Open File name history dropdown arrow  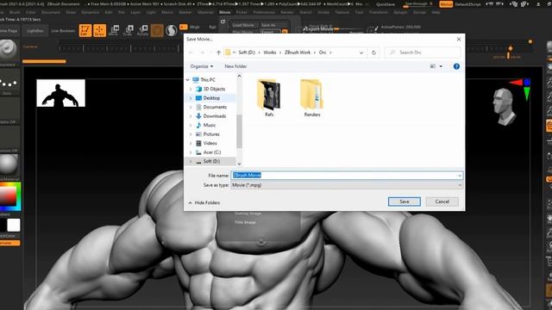pos(460,176)
